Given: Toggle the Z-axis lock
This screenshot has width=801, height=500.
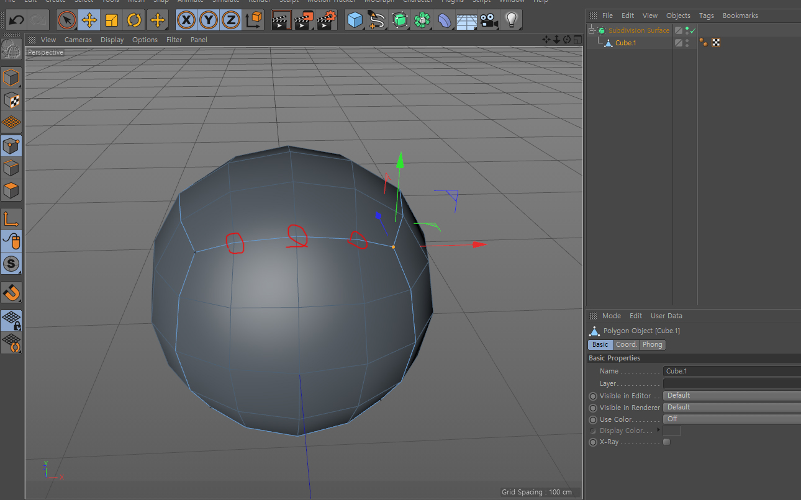Looking at the screenshot, I should [231, 20].
